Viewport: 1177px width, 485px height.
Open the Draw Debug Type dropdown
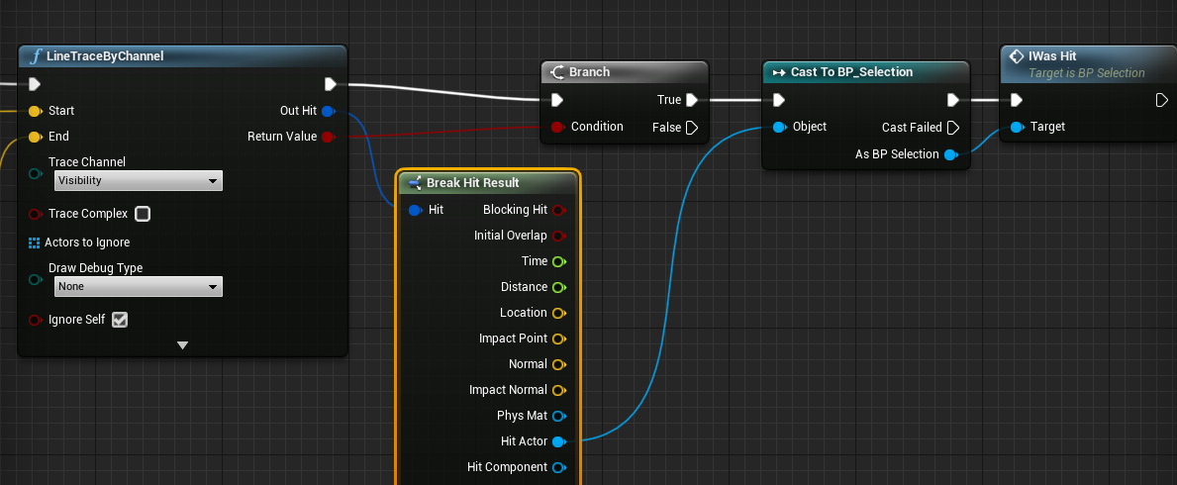click(138, 287)
